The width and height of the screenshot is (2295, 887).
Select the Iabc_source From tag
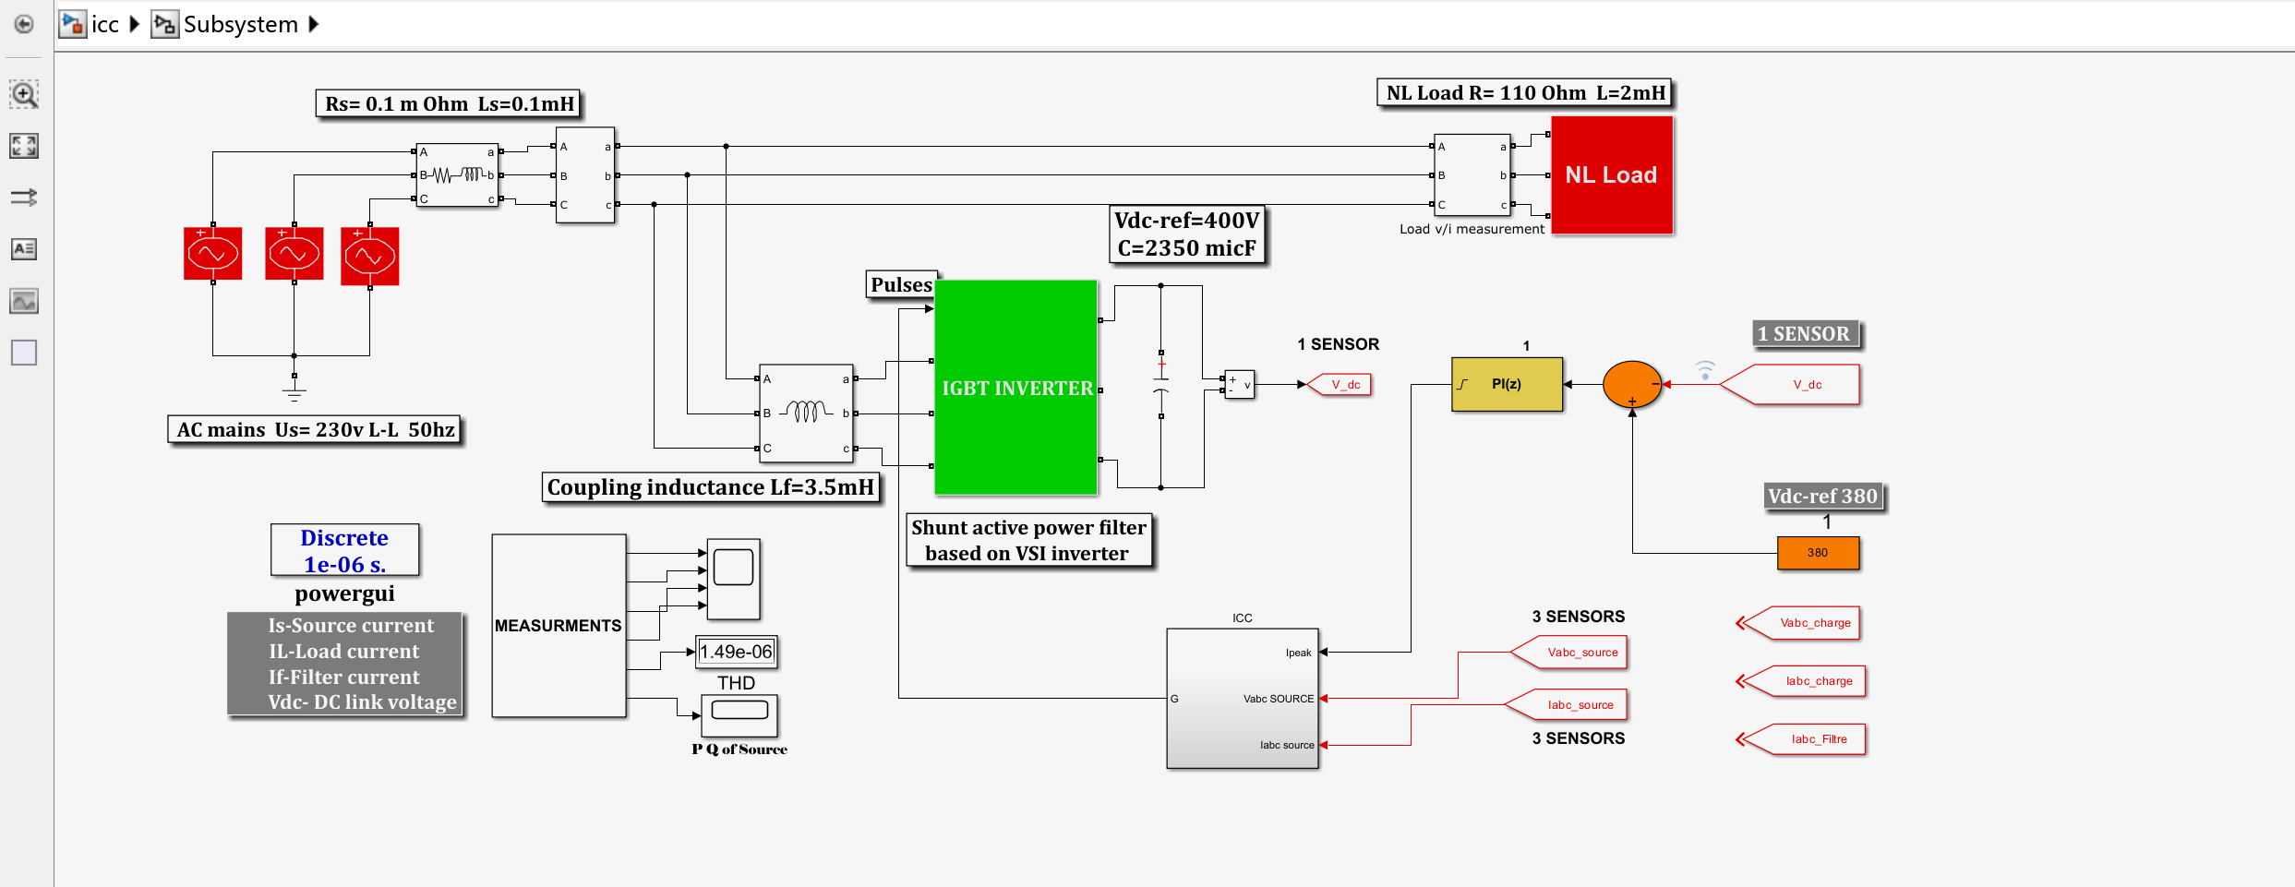pyautogui.click(x=1566, y=705)
